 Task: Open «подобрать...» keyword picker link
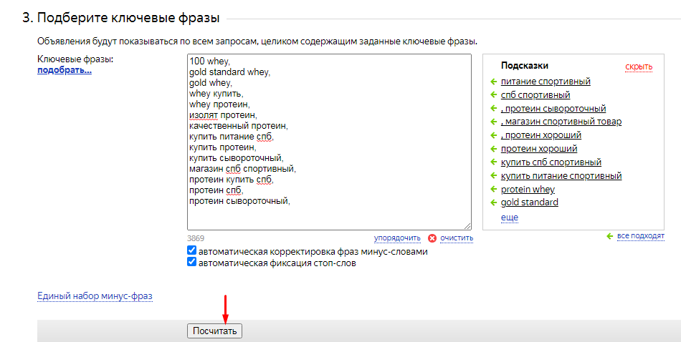tap(65, 70)
